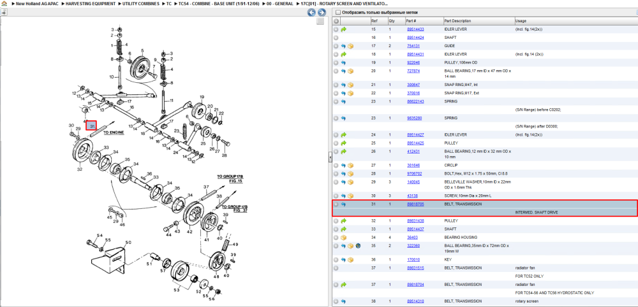Click the gray square button in diagram corner
638x307 pixels.
320,21
